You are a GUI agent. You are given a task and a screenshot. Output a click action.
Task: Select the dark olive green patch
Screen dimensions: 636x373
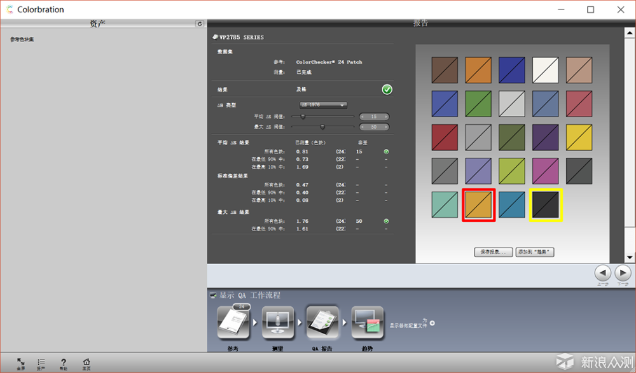click(512, 137)
